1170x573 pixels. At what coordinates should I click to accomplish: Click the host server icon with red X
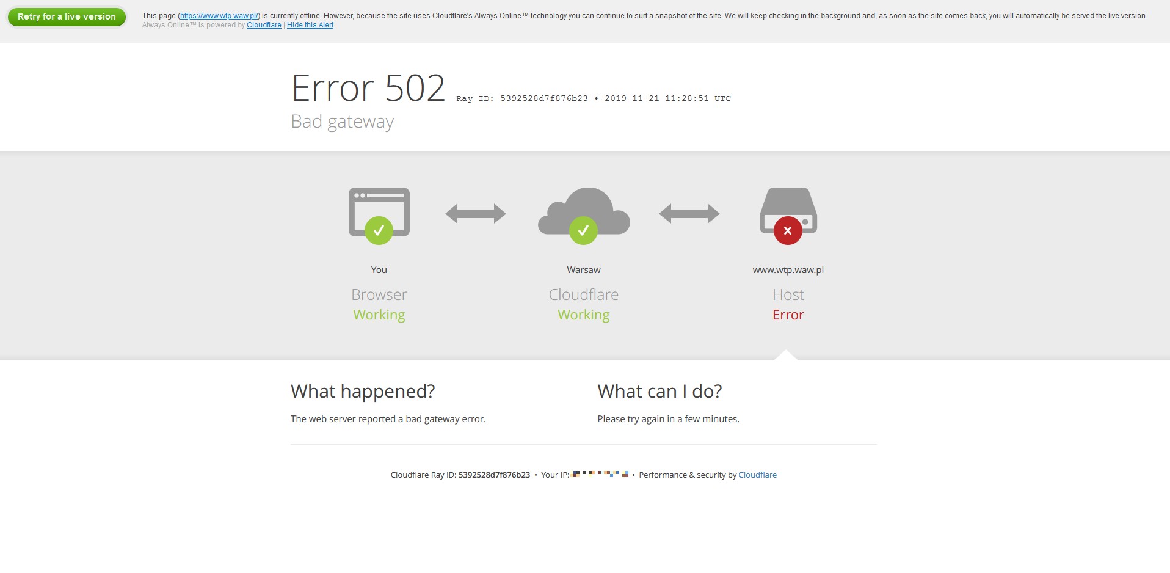point(788,216)
